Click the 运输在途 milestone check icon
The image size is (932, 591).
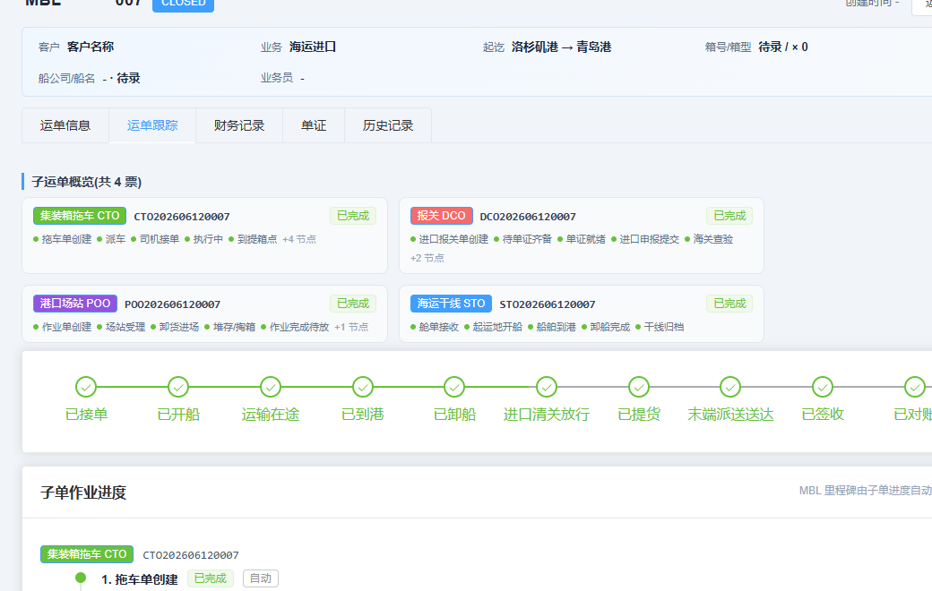point(271,387)
